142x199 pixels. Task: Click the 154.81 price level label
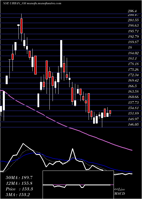click(x=133, y=108)
